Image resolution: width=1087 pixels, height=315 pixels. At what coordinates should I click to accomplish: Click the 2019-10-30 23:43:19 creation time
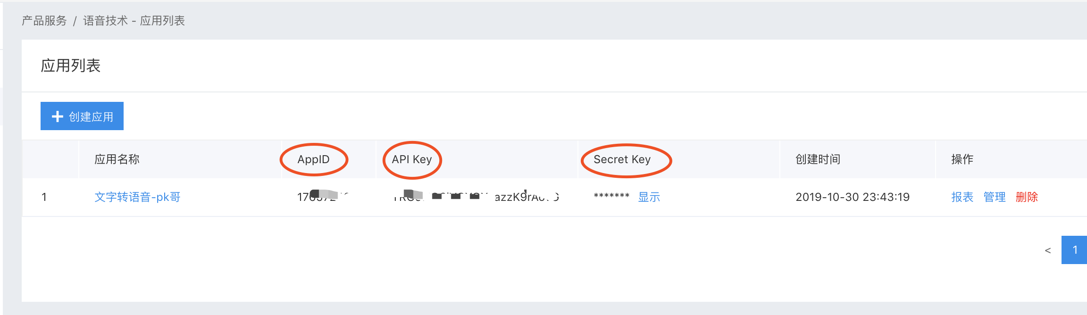(853, 197)
